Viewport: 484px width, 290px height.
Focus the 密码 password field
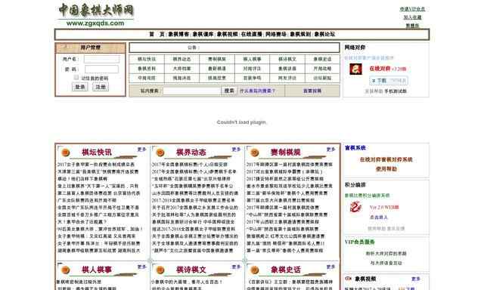pyautogui.click(x=101, y=69)
